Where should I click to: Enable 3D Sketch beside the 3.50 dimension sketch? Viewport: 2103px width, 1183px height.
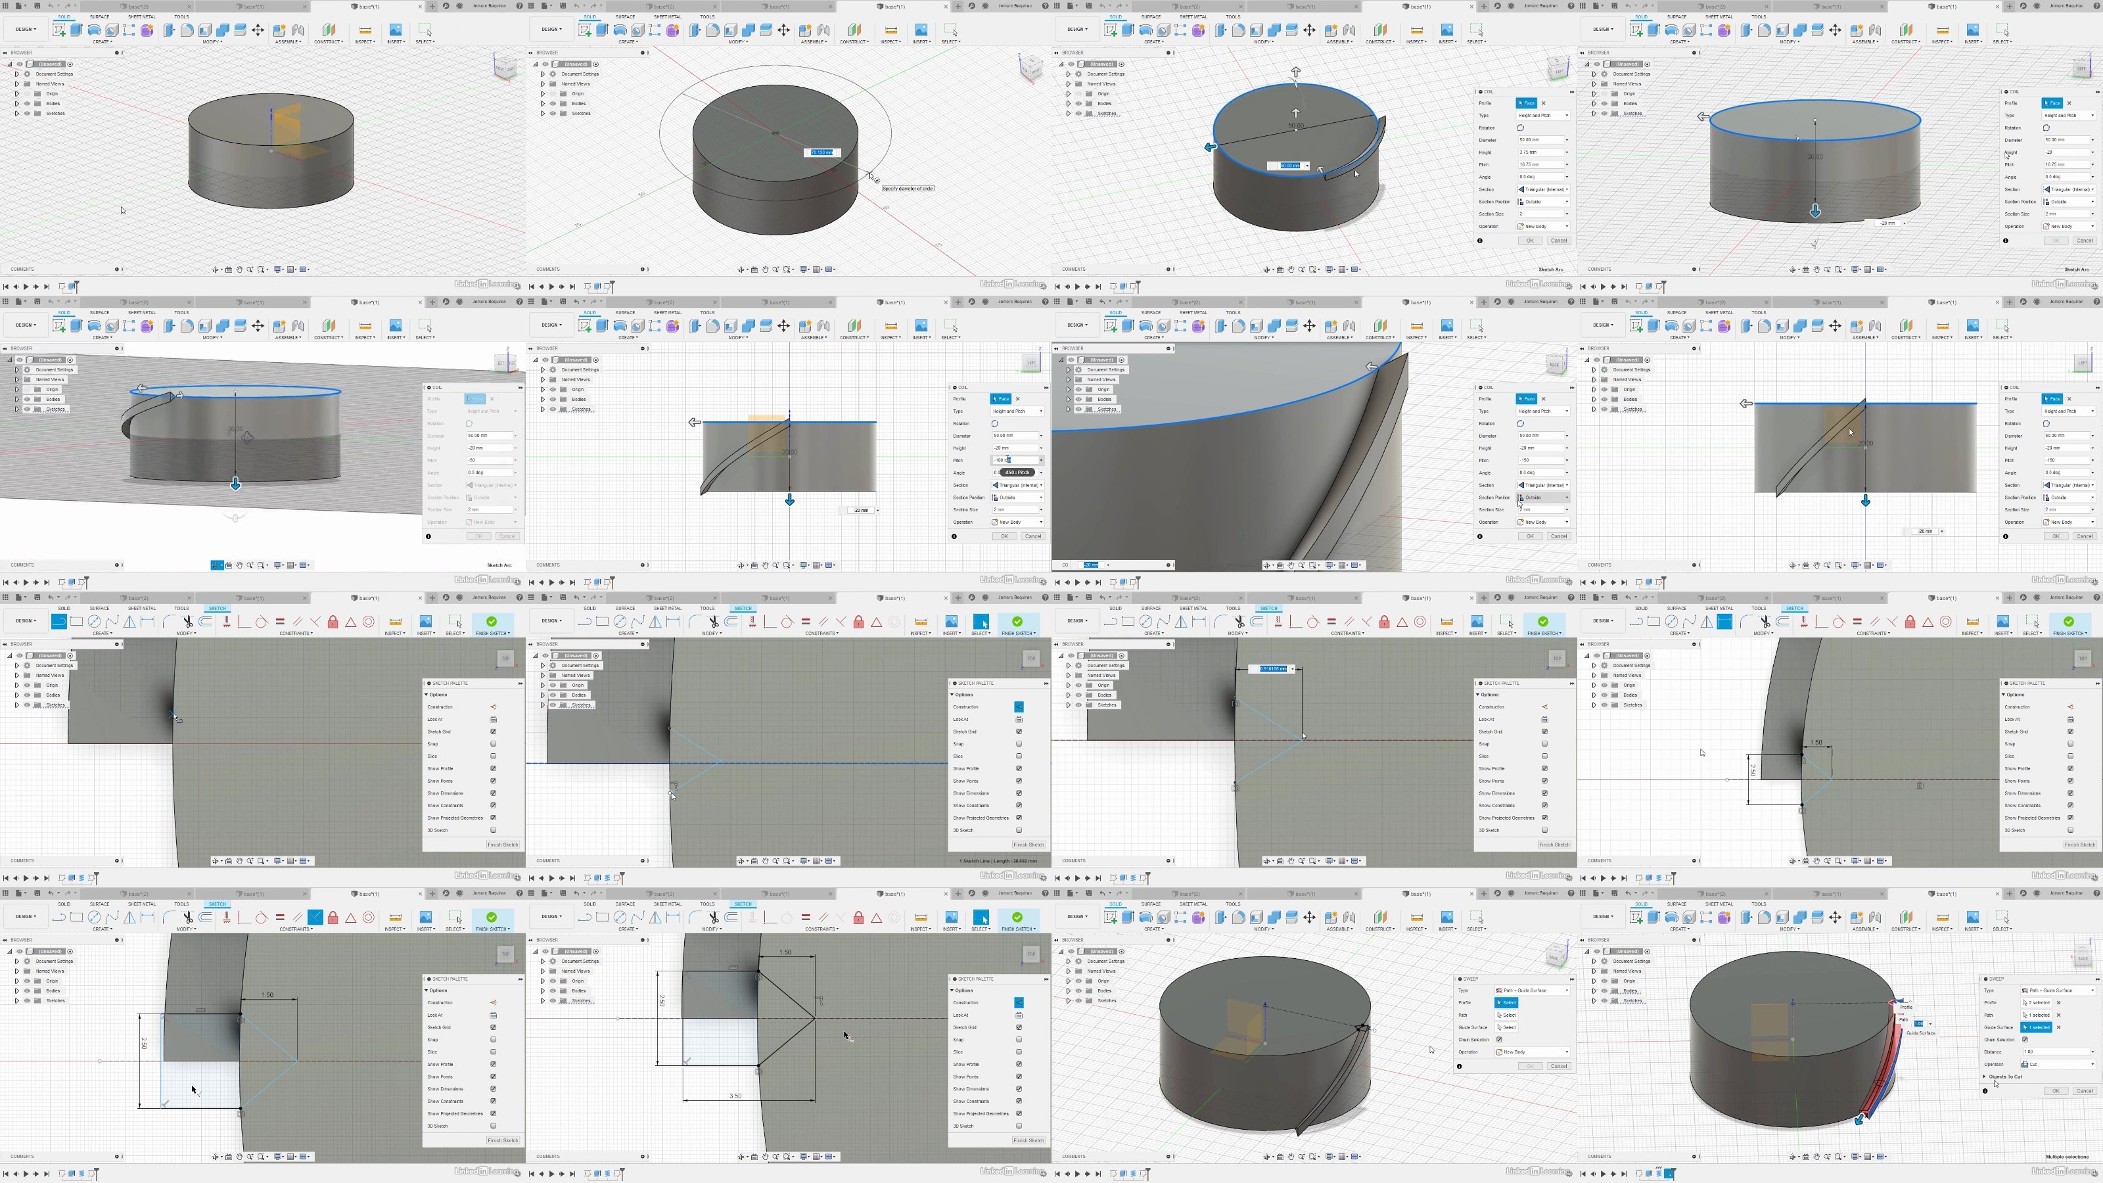click(1019, 1126)
